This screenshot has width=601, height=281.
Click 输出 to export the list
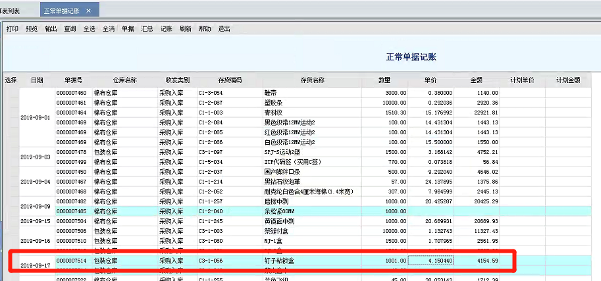(51, 29)
